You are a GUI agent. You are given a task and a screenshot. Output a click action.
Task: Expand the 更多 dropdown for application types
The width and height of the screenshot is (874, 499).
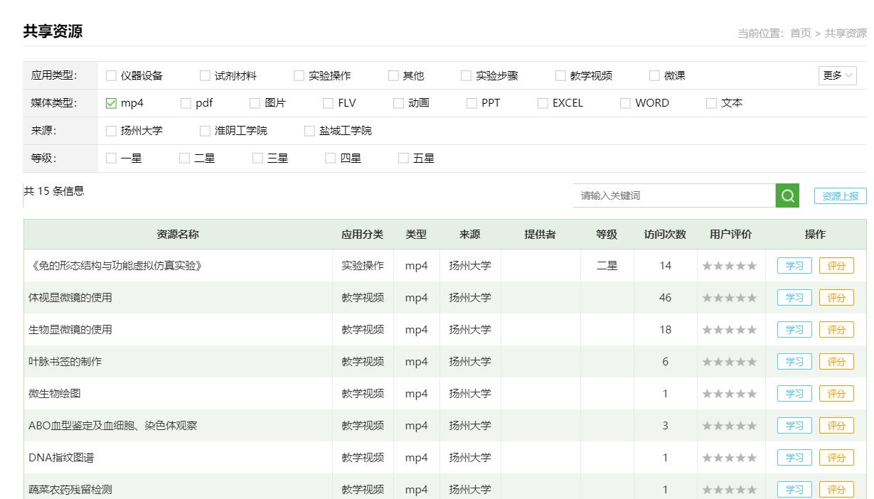837,75
